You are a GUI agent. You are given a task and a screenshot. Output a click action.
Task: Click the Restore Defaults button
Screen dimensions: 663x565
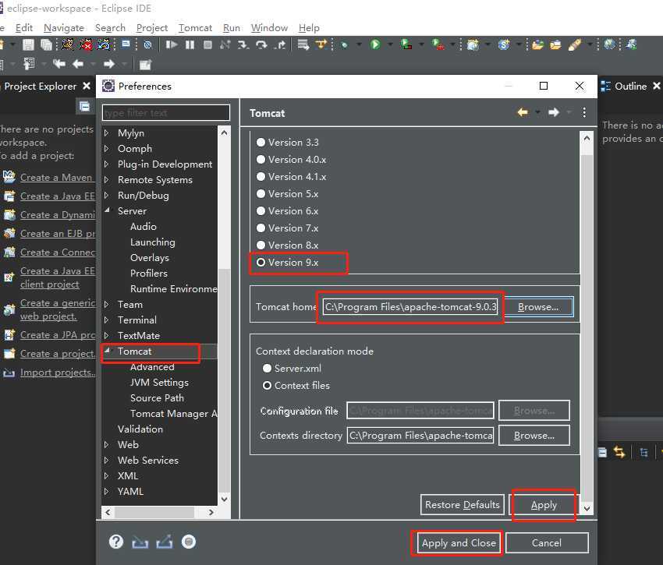point(463,504)
